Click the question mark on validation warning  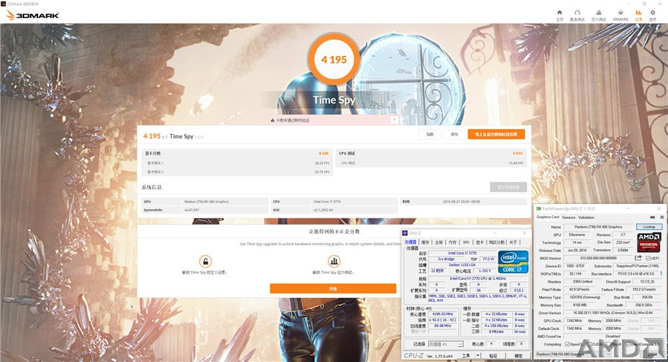395,120
